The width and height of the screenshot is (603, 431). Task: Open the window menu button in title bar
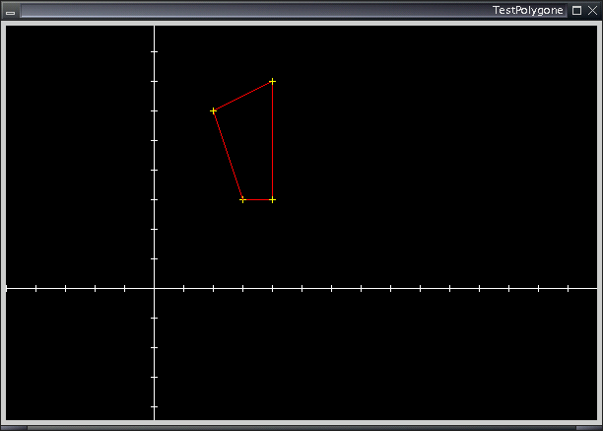[x=11, y=11]
